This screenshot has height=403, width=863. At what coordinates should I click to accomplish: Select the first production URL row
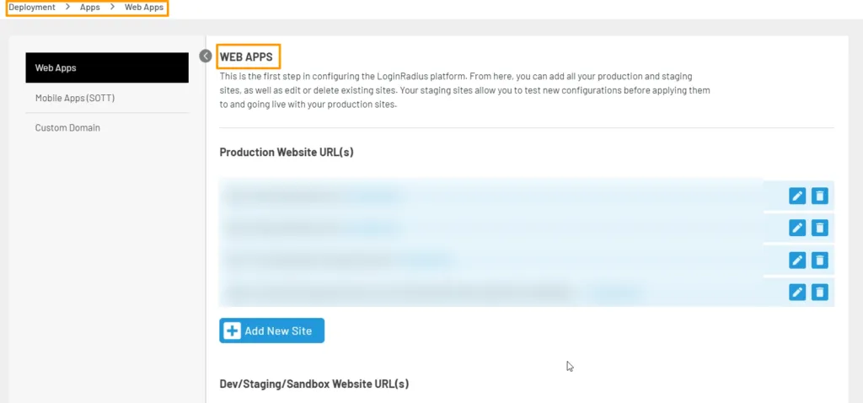coord(489,196)
